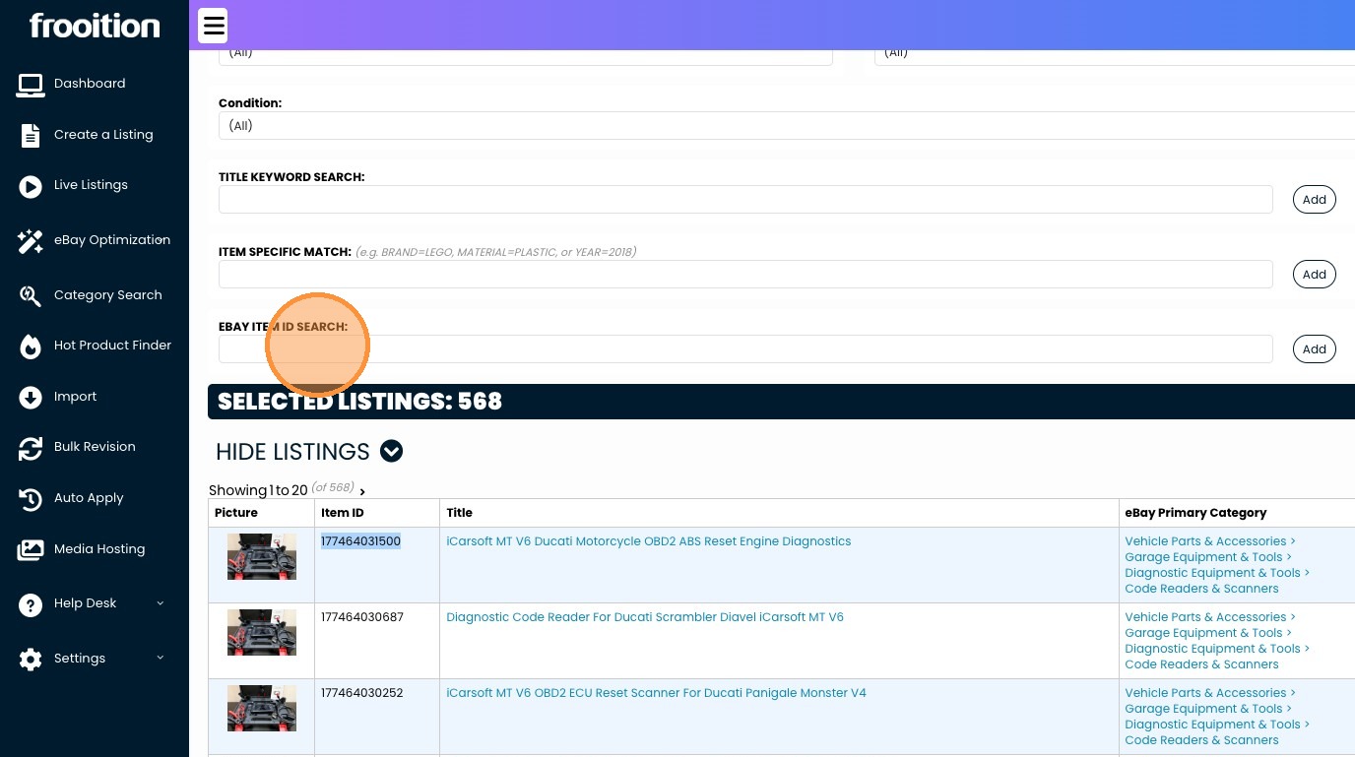The height and width of the screenshot is (757, 1355).
Task: Click the Import download arrow icon
Action: coord(31,397)
